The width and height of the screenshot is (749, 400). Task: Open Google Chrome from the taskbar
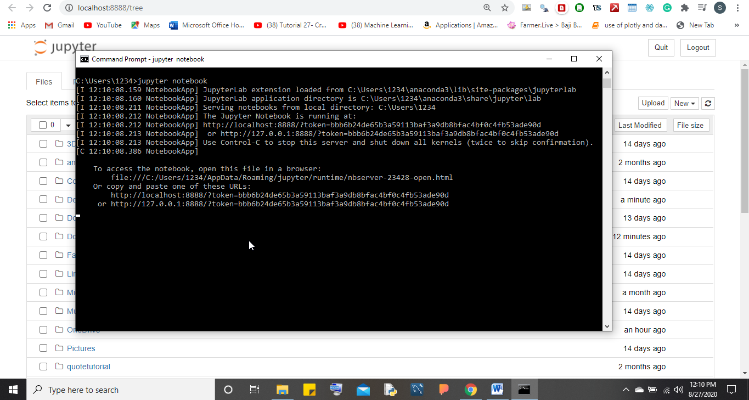[470, 390]
